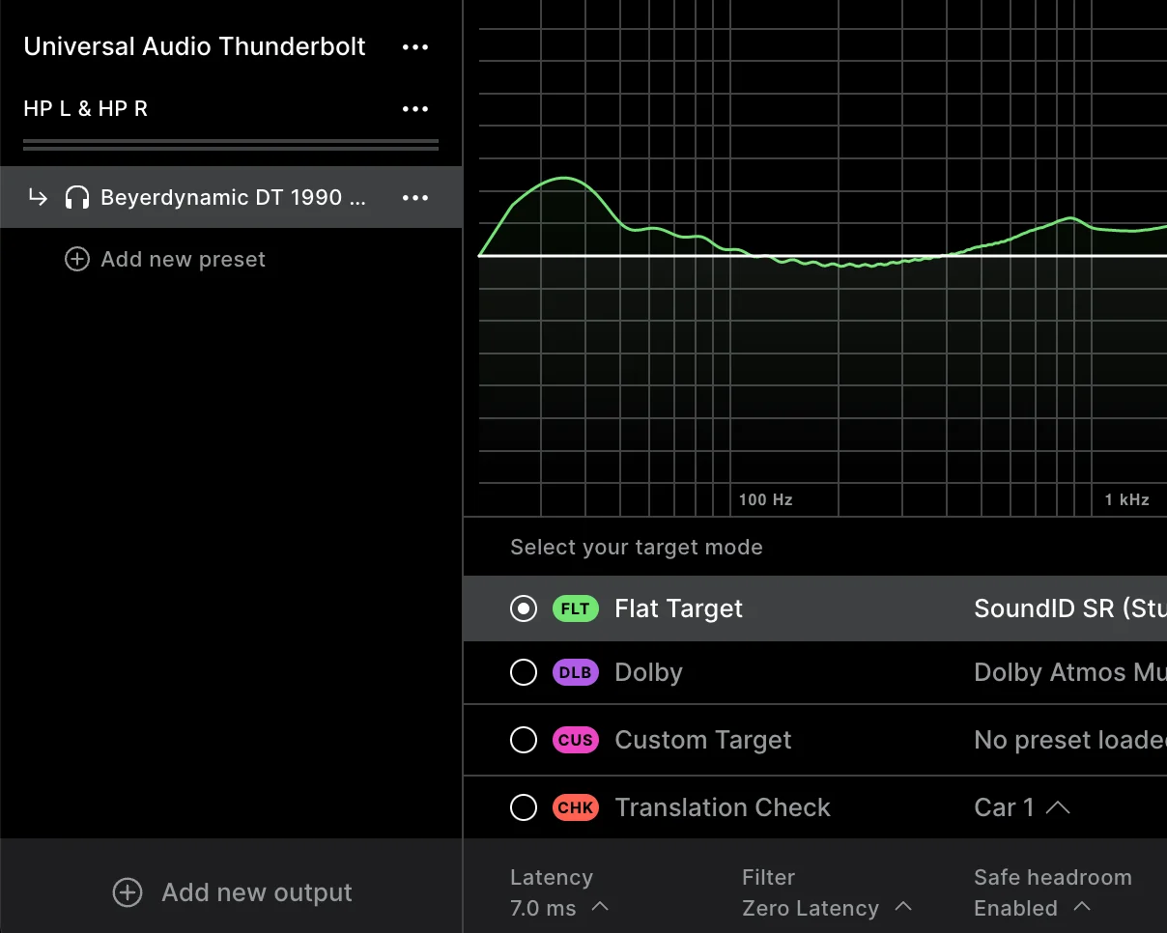This screenshot has height=933, width=1167.
Task: Click the 1 kHz axis label
Action: [1127, 499]
